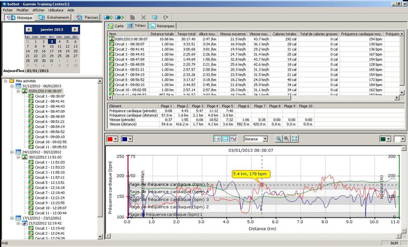This screenshot has height=247, width=408.
Task: Toggle the chart crosshair cursor button
Action: coord(217,139)
